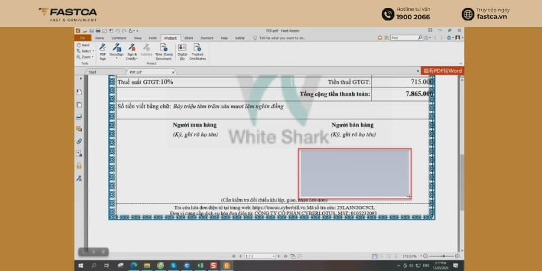The height and width of the screenshot is (271, 542).
Task: Open the File menu button
Action: click(x=83, y=38)
